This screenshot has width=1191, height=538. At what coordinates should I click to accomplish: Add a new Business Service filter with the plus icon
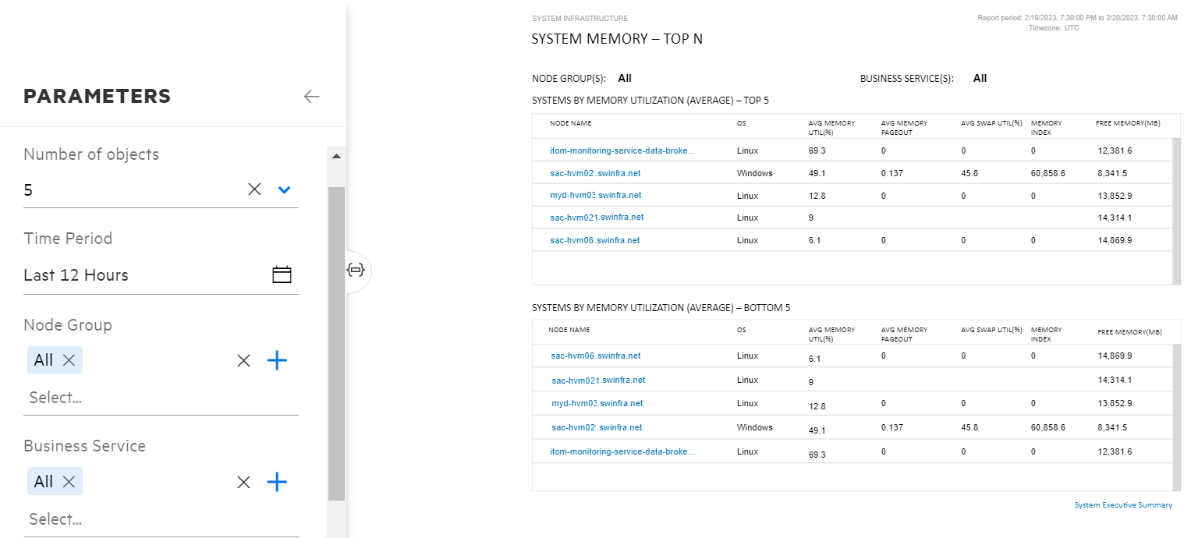277,481
